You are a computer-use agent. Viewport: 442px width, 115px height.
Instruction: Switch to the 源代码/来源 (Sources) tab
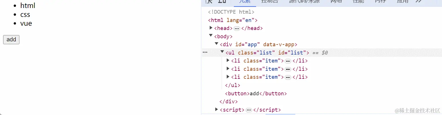click(x=304, y=1)
